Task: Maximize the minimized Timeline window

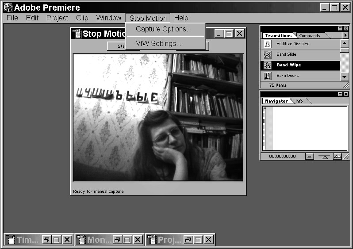Action: [56, 240]
